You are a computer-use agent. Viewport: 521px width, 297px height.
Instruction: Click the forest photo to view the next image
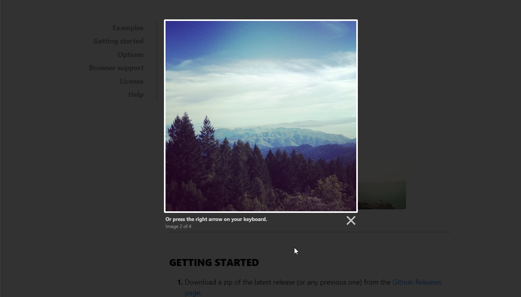pyautogui.click(x=261, y=116)
